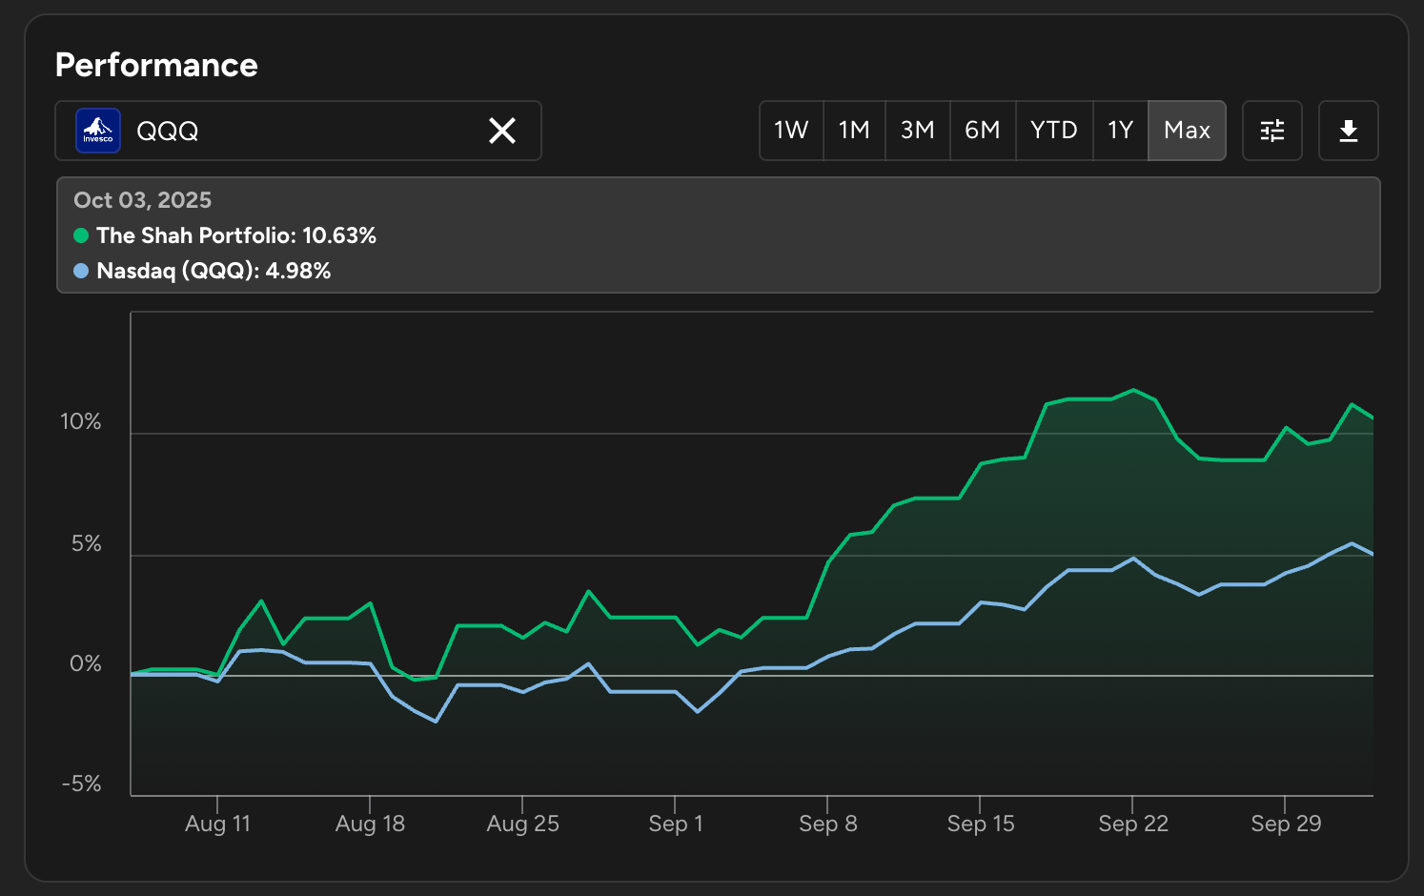Image resolution: width=1424 pixels, height=896 pixels.
Task: Click the 'Oct 03, 2025' date label
Action: [142, 200]
